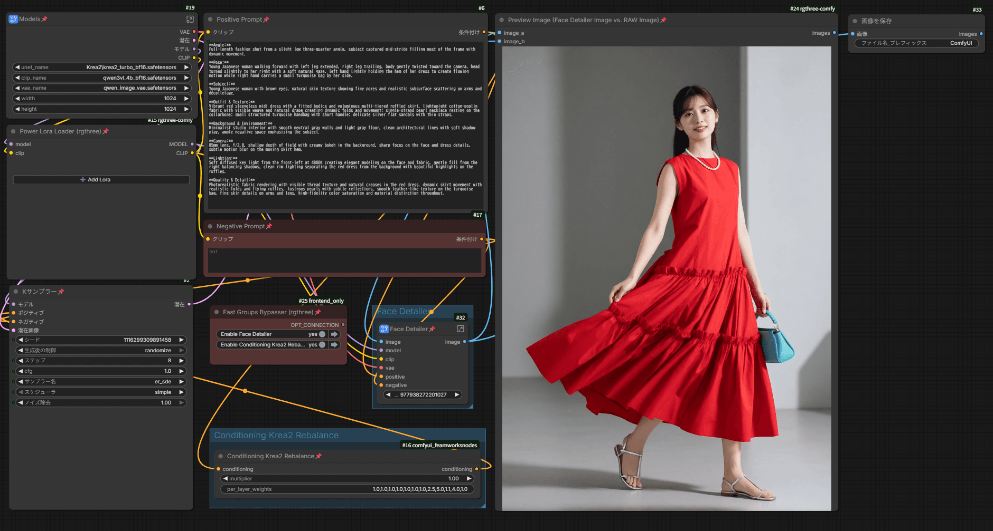This screenshot has height=531, width=993.
Task: Click the pin icon on Power Lora Loader
Action: coord(106,131)
